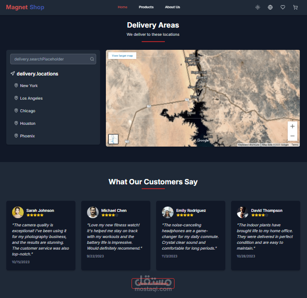Screen dimensions: 307x298
Task: Click the name Sarah Johnson
Action: coord(40,210)
